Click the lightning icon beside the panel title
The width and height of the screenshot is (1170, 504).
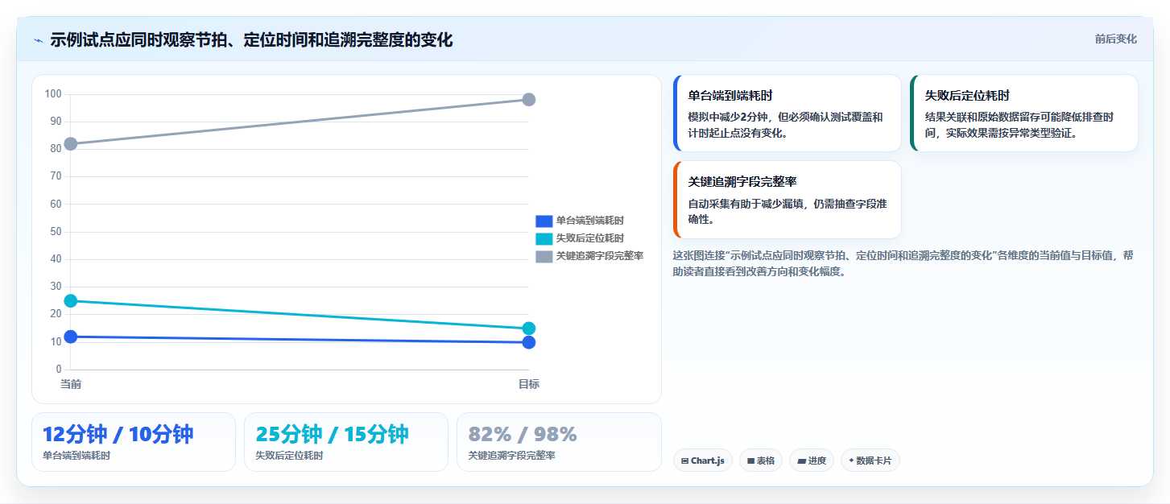pyautogui.click(x=38, y=40)
